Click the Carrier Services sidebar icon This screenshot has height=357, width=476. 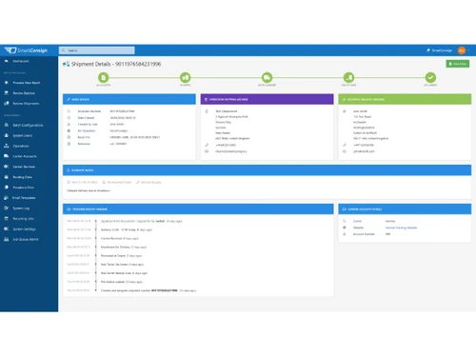click(x=7, y=167)
